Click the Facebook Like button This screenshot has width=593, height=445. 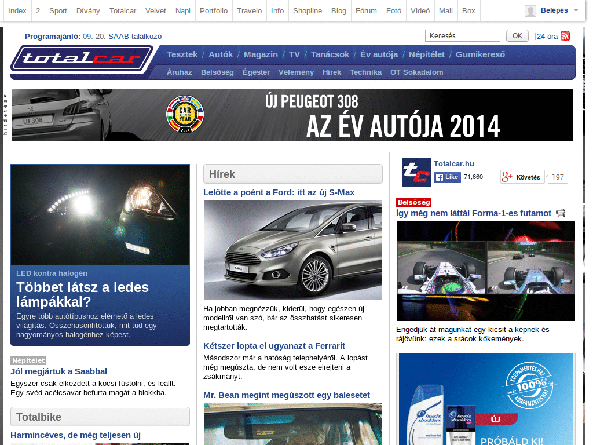[x=447, y=177]
